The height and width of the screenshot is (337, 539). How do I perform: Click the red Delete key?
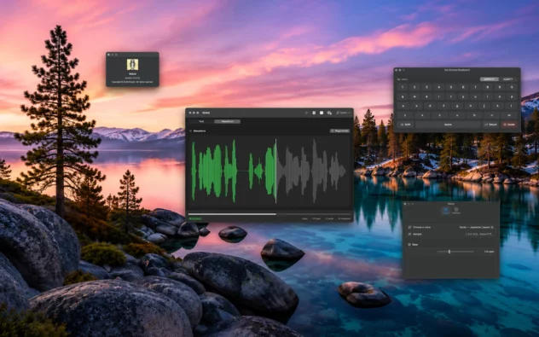(509, 125)
